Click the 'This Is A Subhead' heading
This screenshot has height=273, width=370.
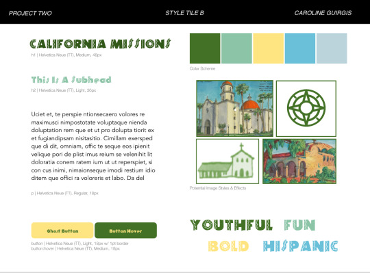coord(71,80)
